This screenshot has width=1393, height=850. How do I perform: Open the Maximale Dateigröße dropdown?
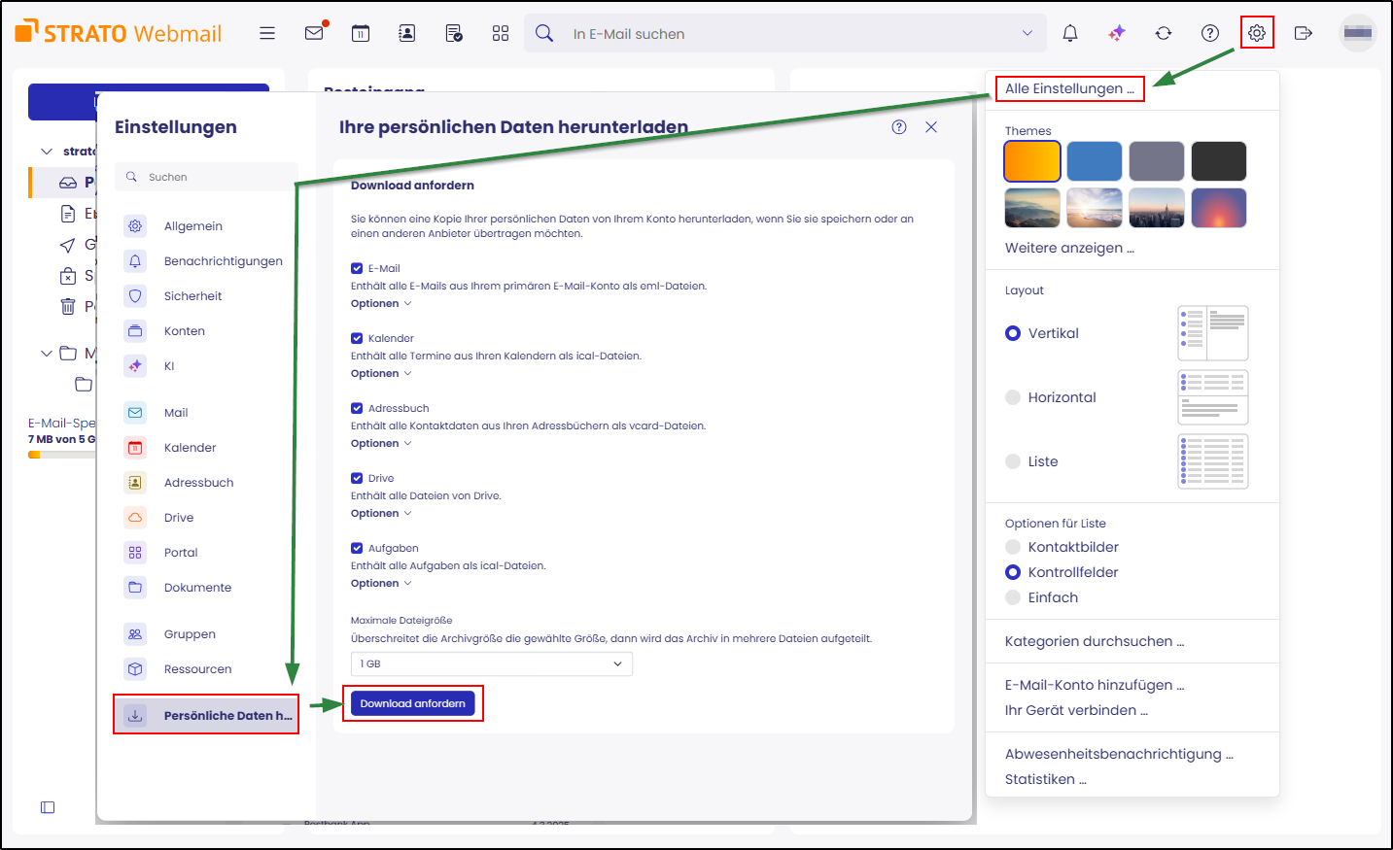click(491, 663)
